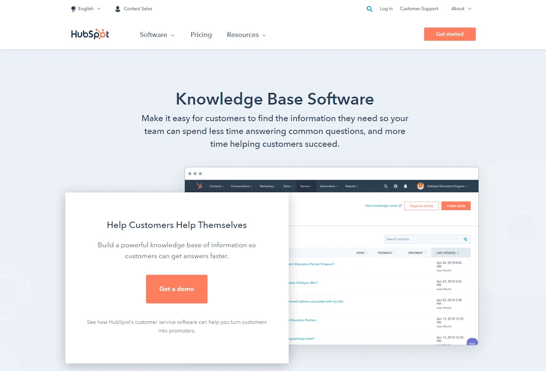Viewport: 546px width, 371px height.
Task: Click the notifications bell in the embedded navbar
Action: click(405, 186)
